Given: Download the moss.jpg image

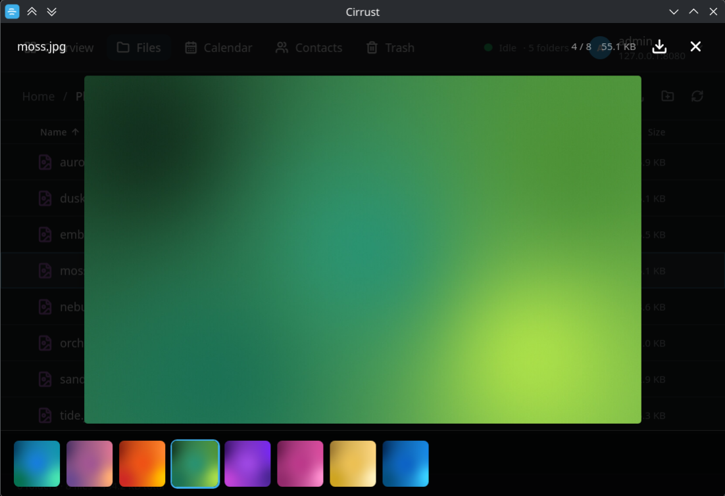Looking at the screenshot, I should [x=659, y=47].
